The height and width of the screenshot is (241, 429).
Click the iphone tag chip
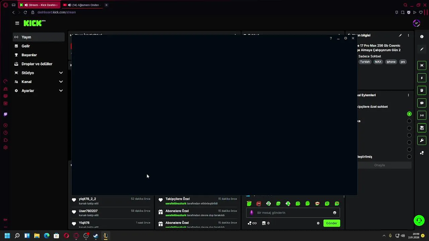click(x=391, y=62)
